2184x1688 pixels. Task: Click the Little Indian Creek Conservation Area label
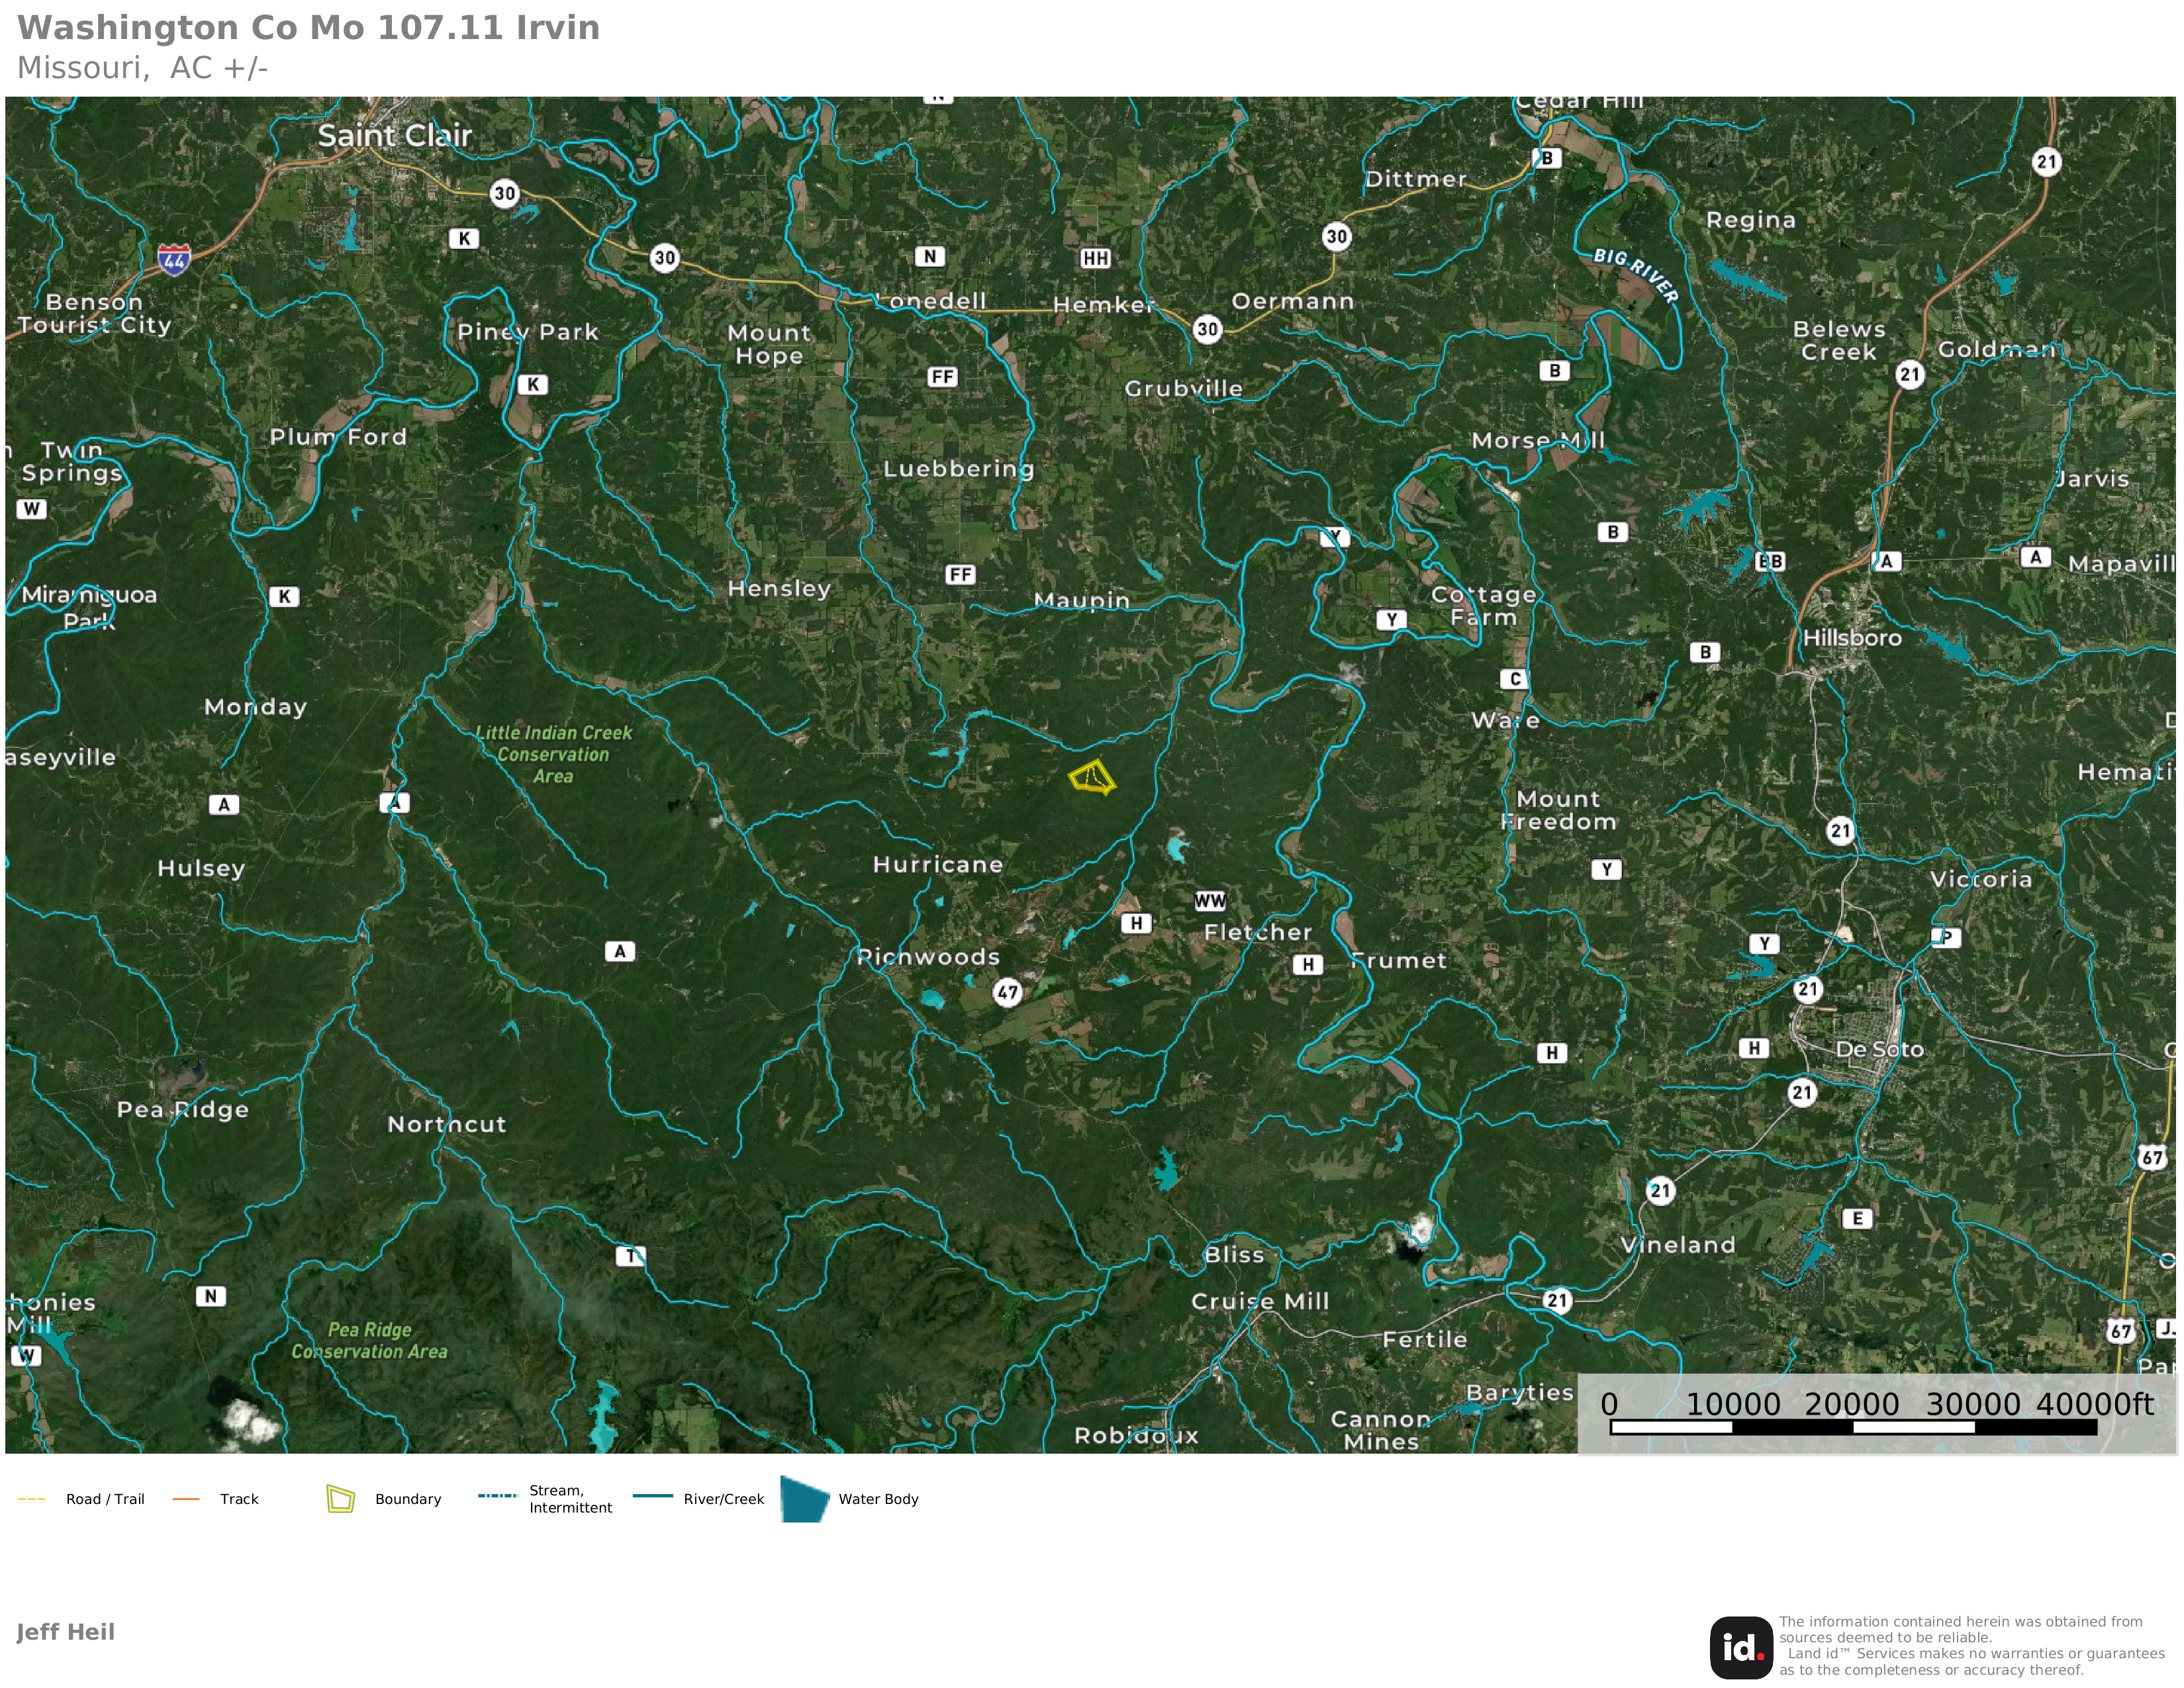tap(553, 754)
